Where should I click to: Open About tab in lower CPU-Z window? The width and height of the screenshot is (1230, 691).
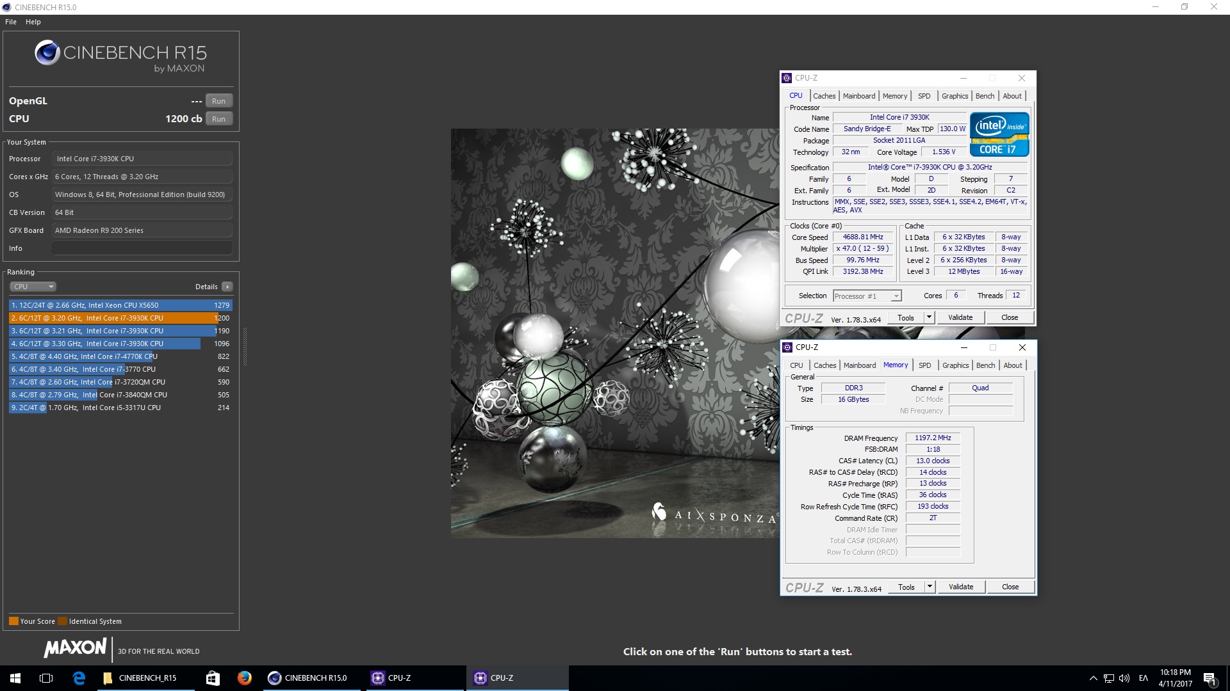(x=1013, y=365)
